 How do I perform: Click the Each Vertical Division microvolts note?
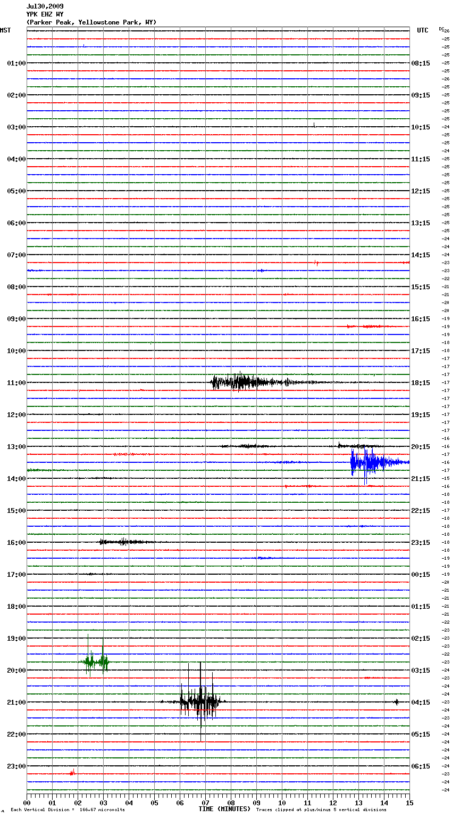(68, 810)
